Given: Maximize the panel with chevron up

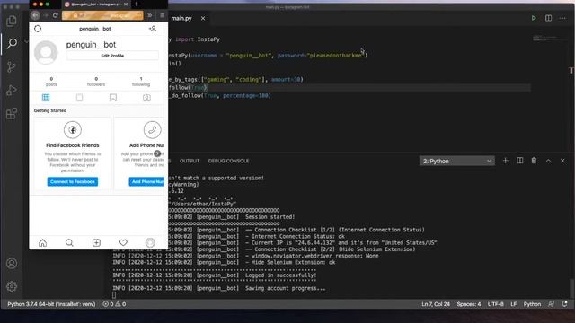Looking at the screenshot, I should (548, 161).
